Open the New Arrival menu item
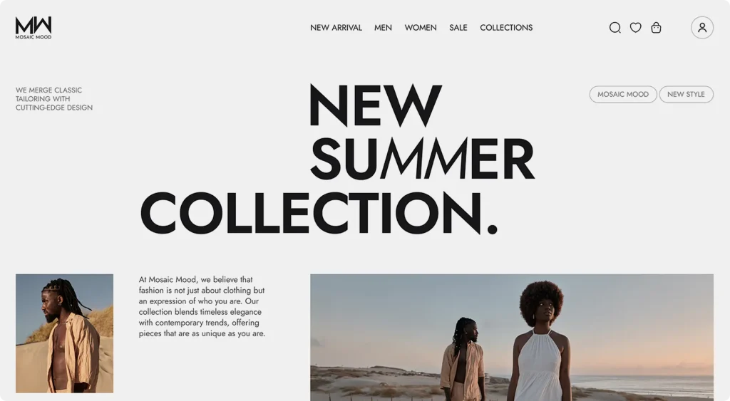 (x=336, y=28)
